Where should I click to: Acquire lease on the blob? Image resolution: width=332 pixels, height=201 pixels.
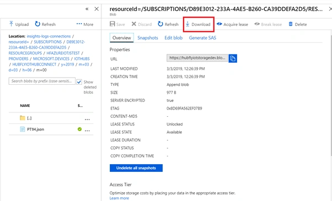click(x=232, y=24)
